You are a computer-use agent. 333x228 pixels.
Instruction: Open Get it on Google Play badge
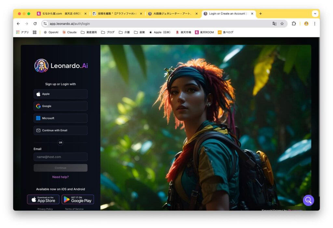point(78,199)
